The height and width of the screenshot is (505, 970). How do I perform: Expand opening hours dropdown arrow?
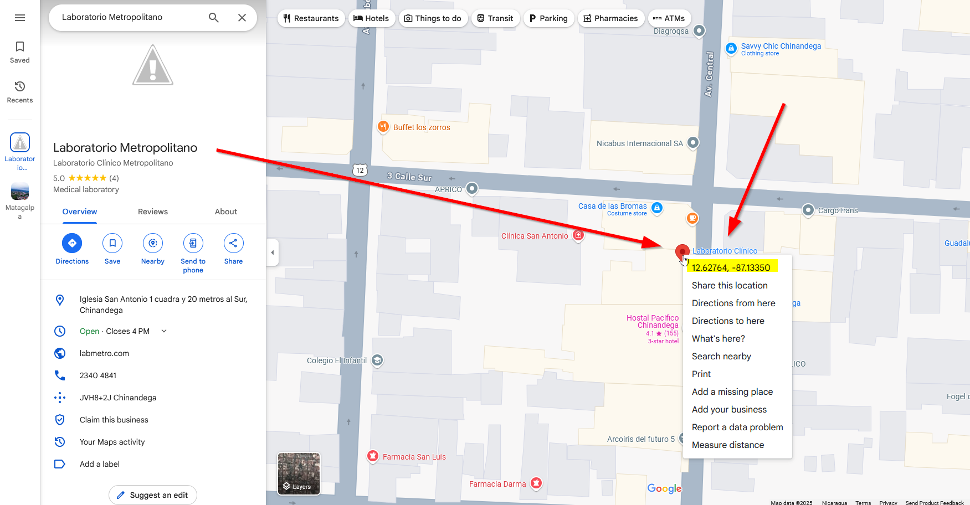point(164,331)
